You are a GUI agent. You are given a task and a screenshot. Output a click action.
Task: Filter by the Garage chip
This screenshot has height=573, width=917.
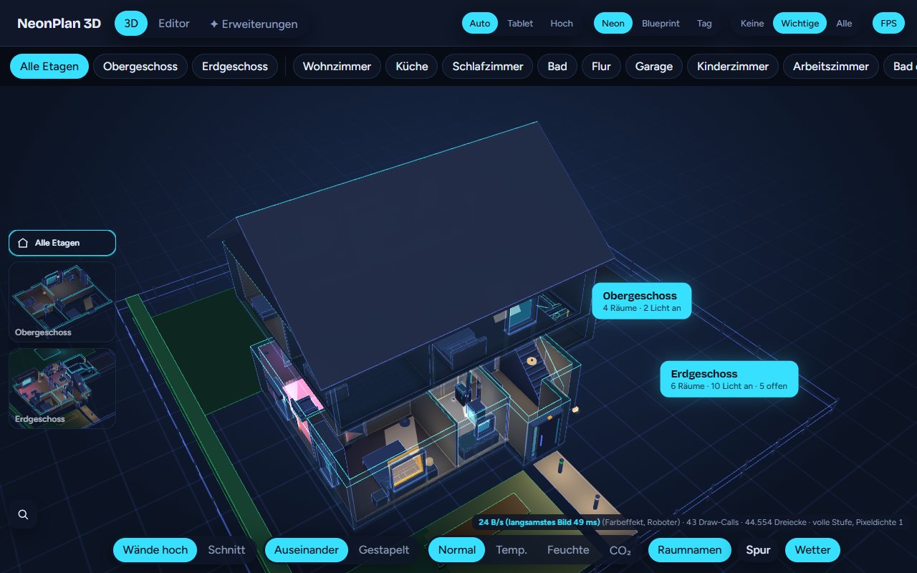coord(654,67)
